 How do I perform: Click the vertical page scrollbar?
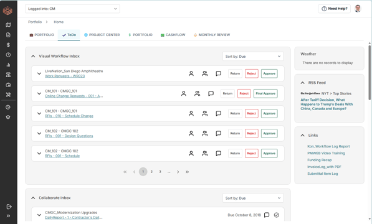370,72
